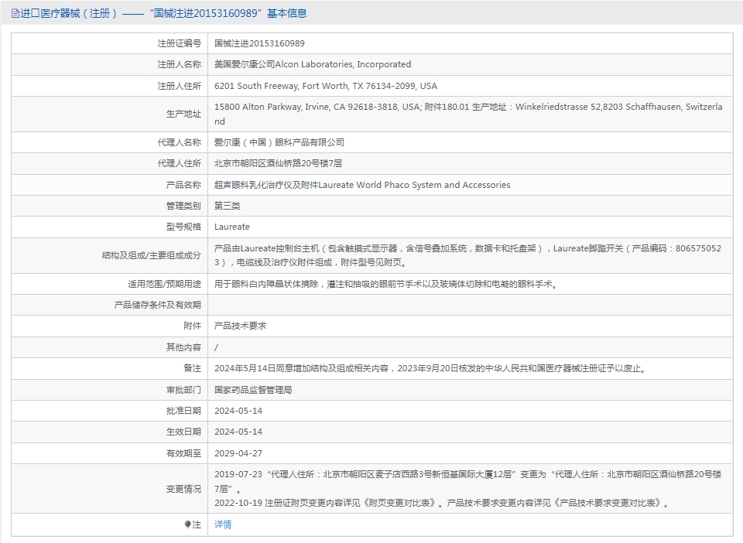Screen dimensions: 743x543
Task: Click the 备注 row label
Action: pyautogui.click(x=193, y=368)
